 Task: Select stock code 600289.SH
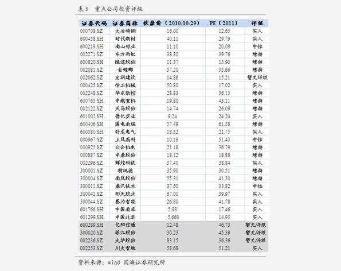tap(92, 225)
